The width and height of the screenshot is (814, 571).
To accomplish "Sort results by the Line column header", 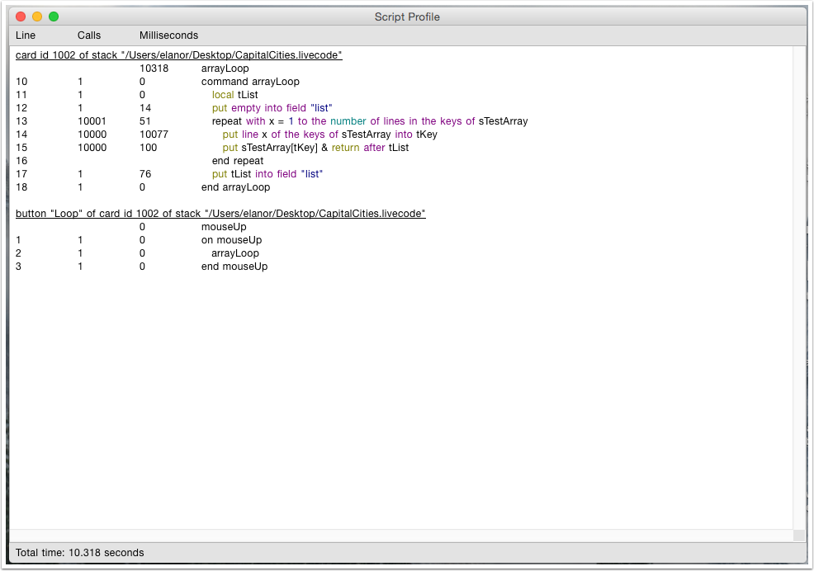I will pyautogui.click(x=25, y=35).
